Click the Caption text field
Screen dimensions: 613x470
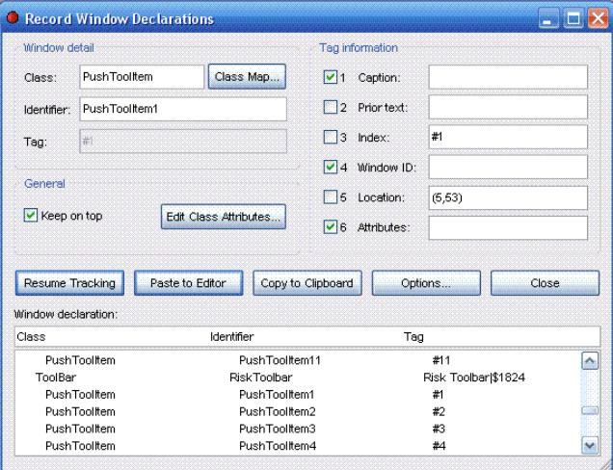pos(508,77)
